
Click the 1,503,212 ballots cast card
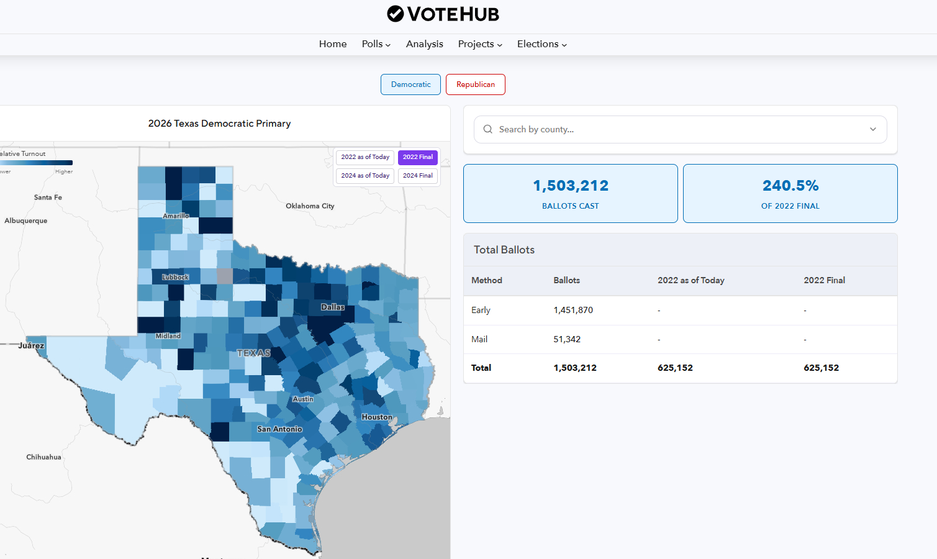[570, 193]
